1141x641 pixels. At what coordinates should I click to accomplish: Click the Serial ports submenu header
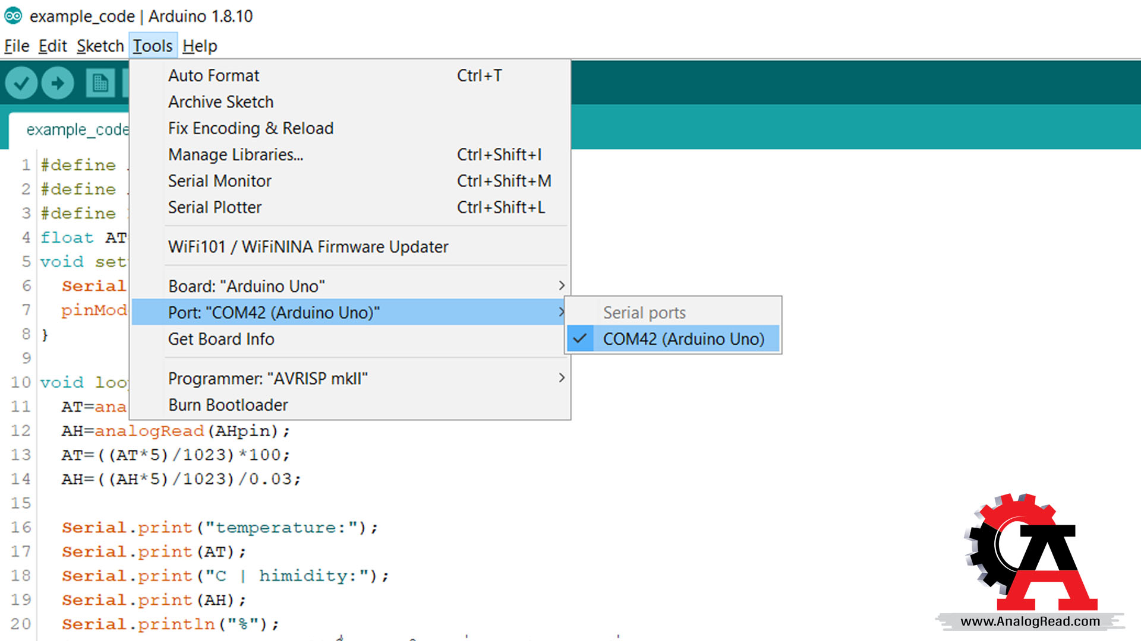point(644,312)
